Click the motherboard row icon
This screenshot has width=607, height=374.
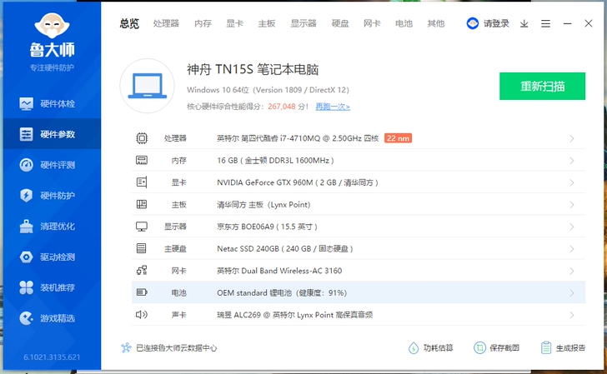(x=142, y=204)
